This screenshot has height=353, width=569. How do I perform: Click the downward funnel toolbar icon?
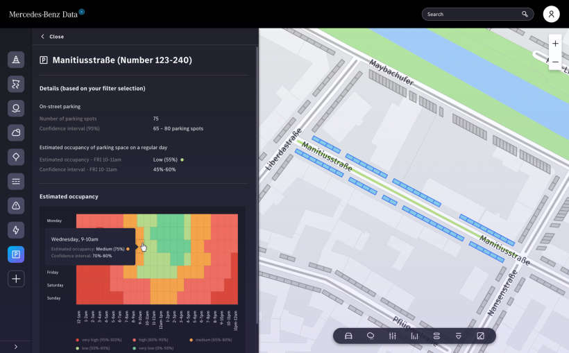[458, 336]
